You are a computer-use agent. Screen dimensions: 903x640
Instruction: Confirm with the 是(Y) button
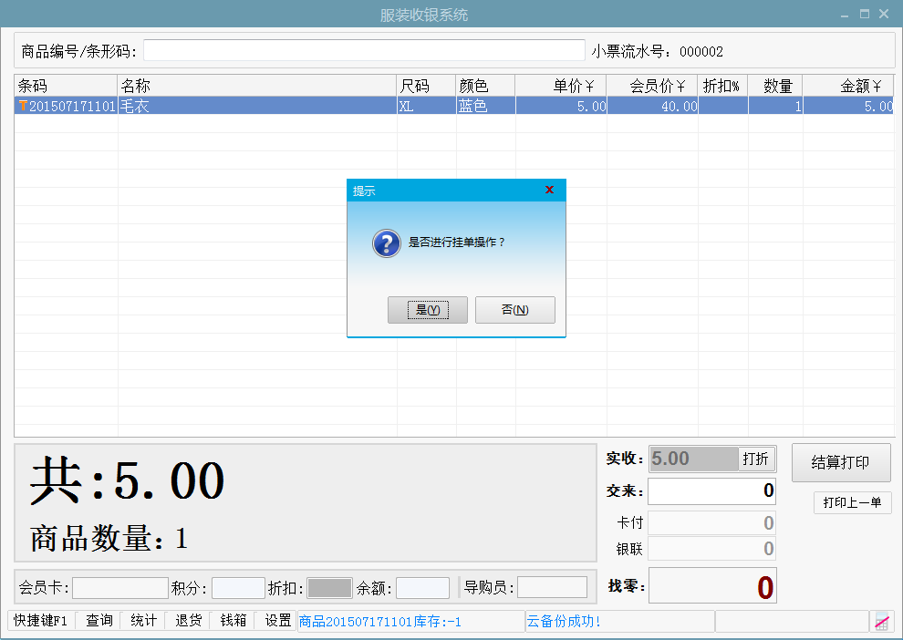(x=427, y=310)
